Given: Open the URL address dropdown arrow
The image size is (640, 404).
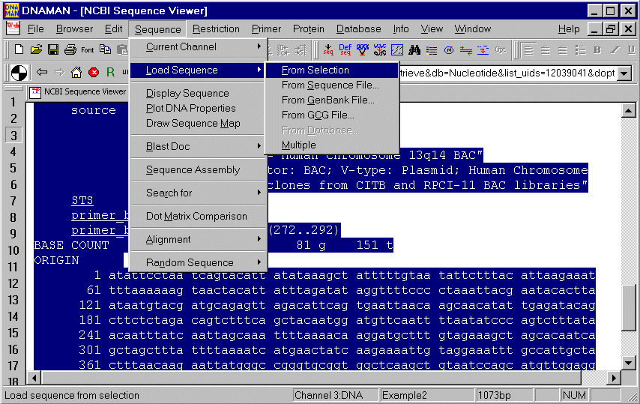Looking at the screenshot, I should [624, 73].
